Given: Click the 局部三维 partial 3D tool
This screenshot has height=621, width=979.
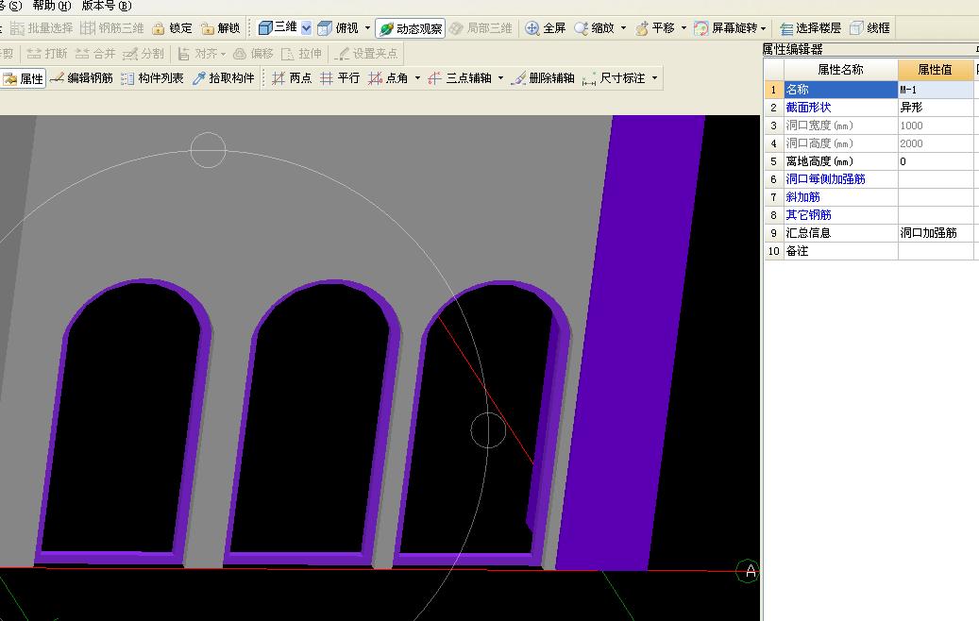Looking at the screenshot, I should coord(481,28).
